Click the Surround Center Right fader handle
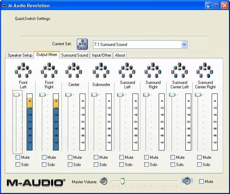The image size is (230, 194). (x=198, y=95)
